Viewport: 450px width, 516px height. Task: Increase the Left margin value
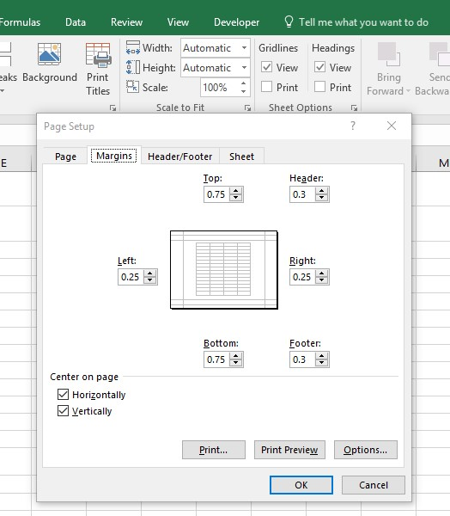point(150,273)
